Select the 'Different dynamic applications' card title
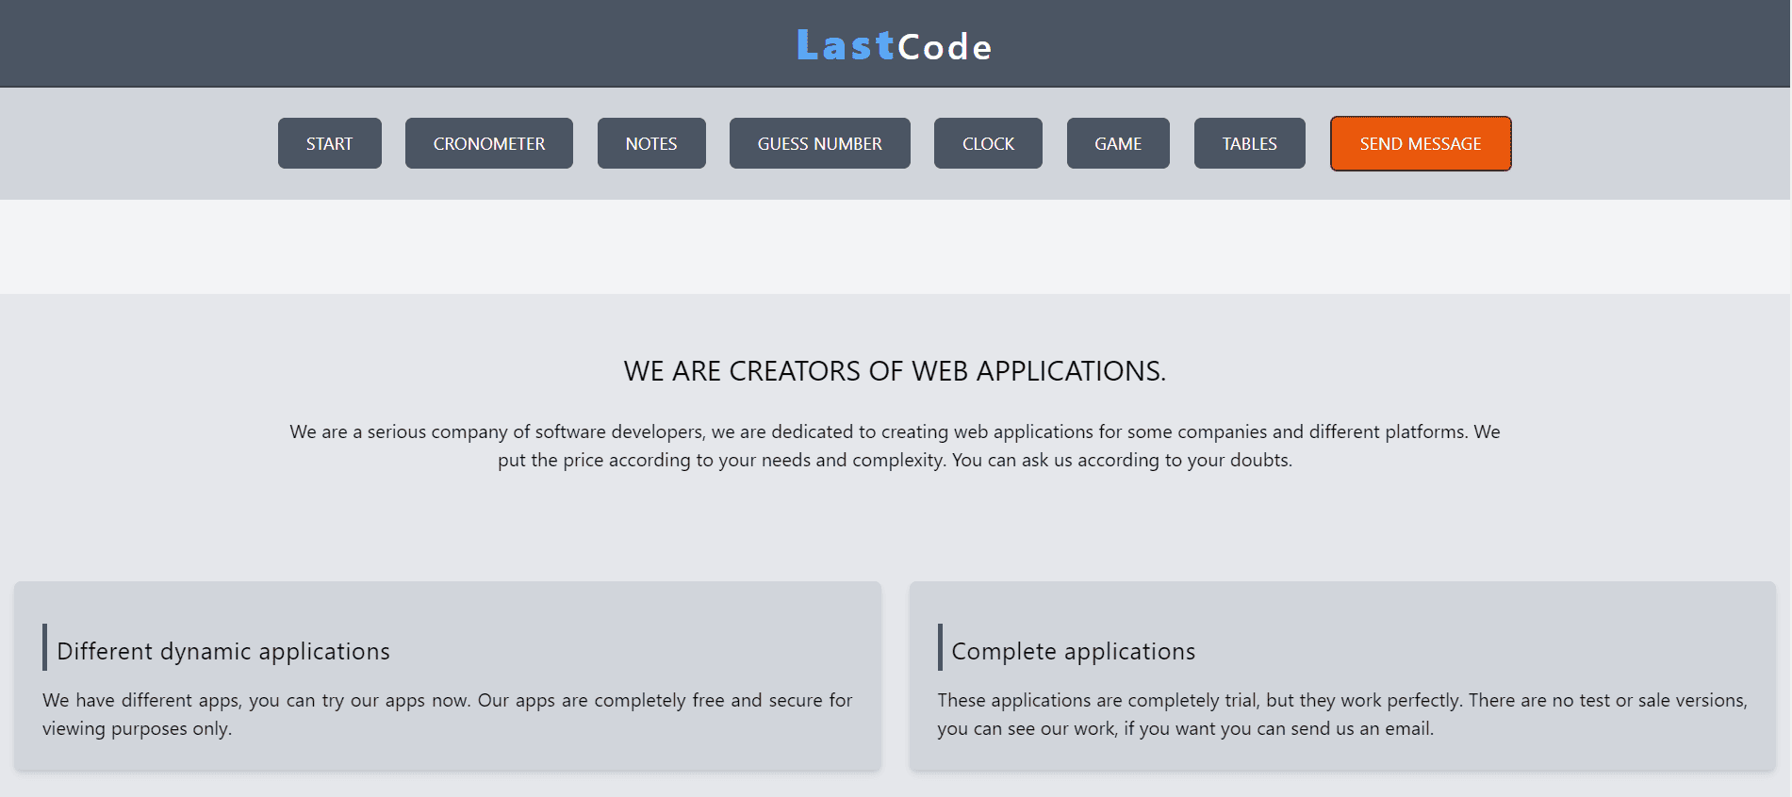Viewport: 1792px width, 797px height. click(x=223, y=651)
